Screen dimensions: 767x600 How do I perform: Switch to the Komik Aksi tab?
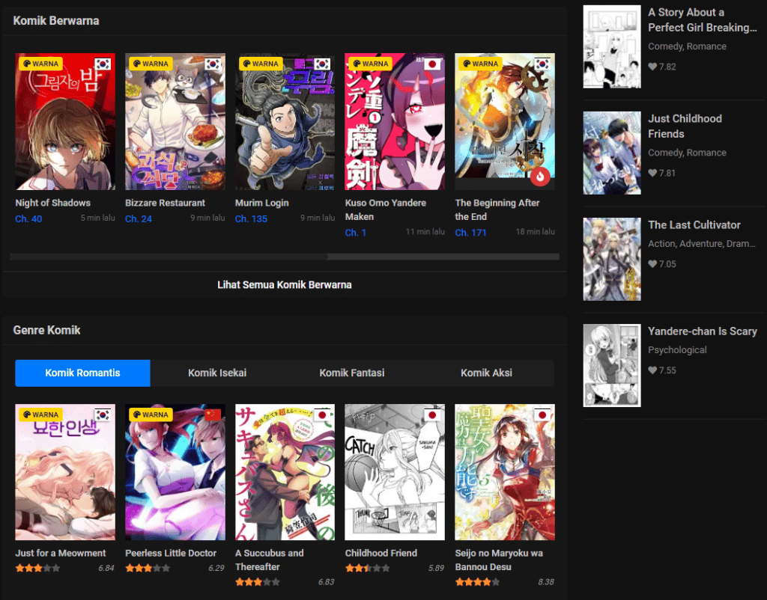(x=486, y=373)
